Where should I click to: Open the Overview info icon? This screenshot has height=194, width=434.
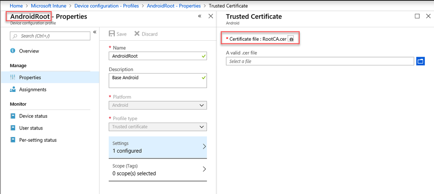13,51
